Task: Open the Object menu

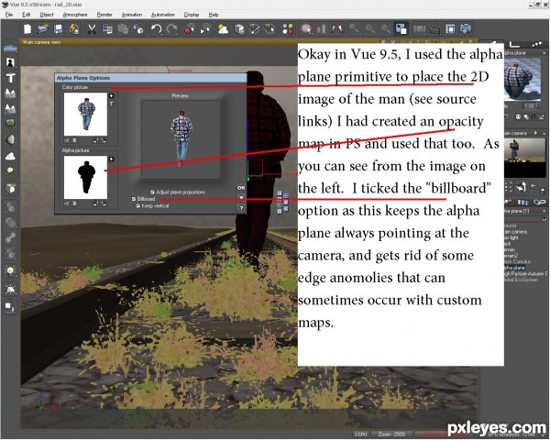Action: (x=47, y=15)
